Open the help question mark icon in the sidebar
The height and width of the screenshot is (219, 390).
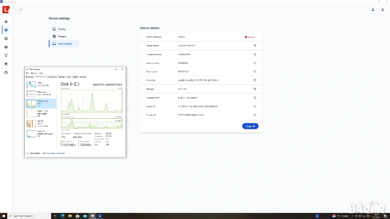point(6,73)
